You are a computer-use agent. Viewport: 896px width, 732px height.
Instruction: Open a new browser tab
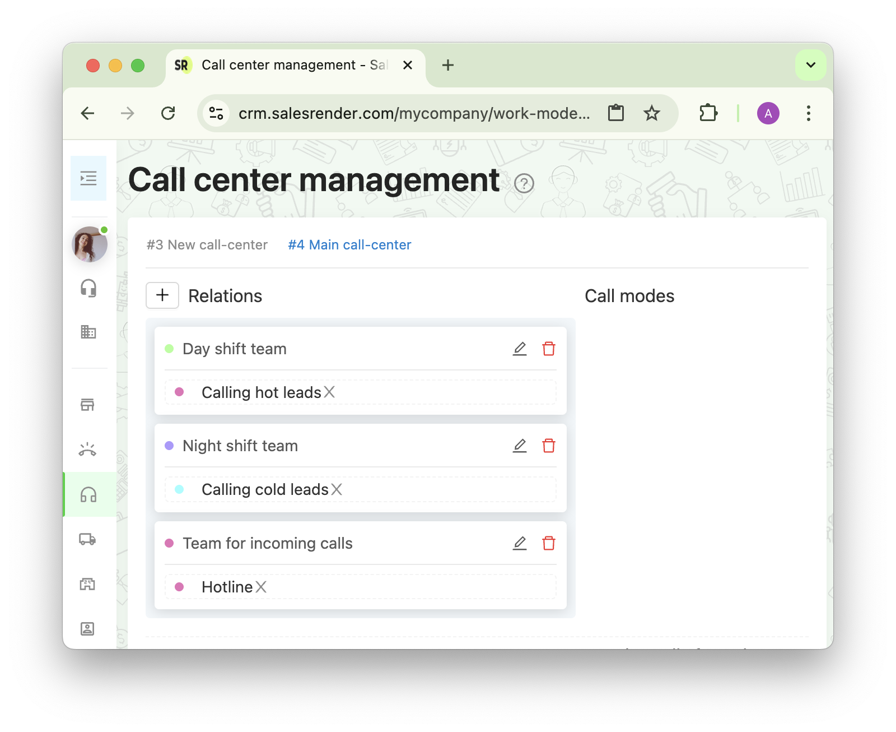pos(448,65)
